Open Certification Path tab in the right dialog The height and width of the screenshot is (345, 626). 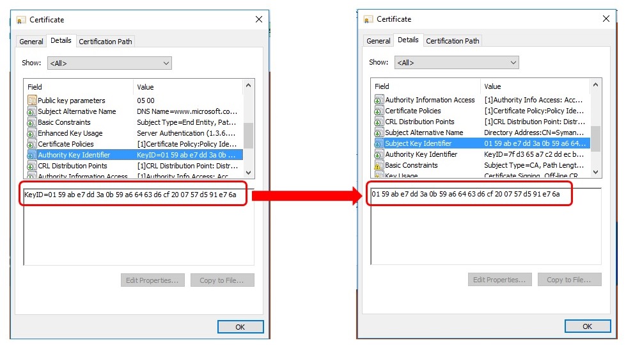[x=452, y=41]
